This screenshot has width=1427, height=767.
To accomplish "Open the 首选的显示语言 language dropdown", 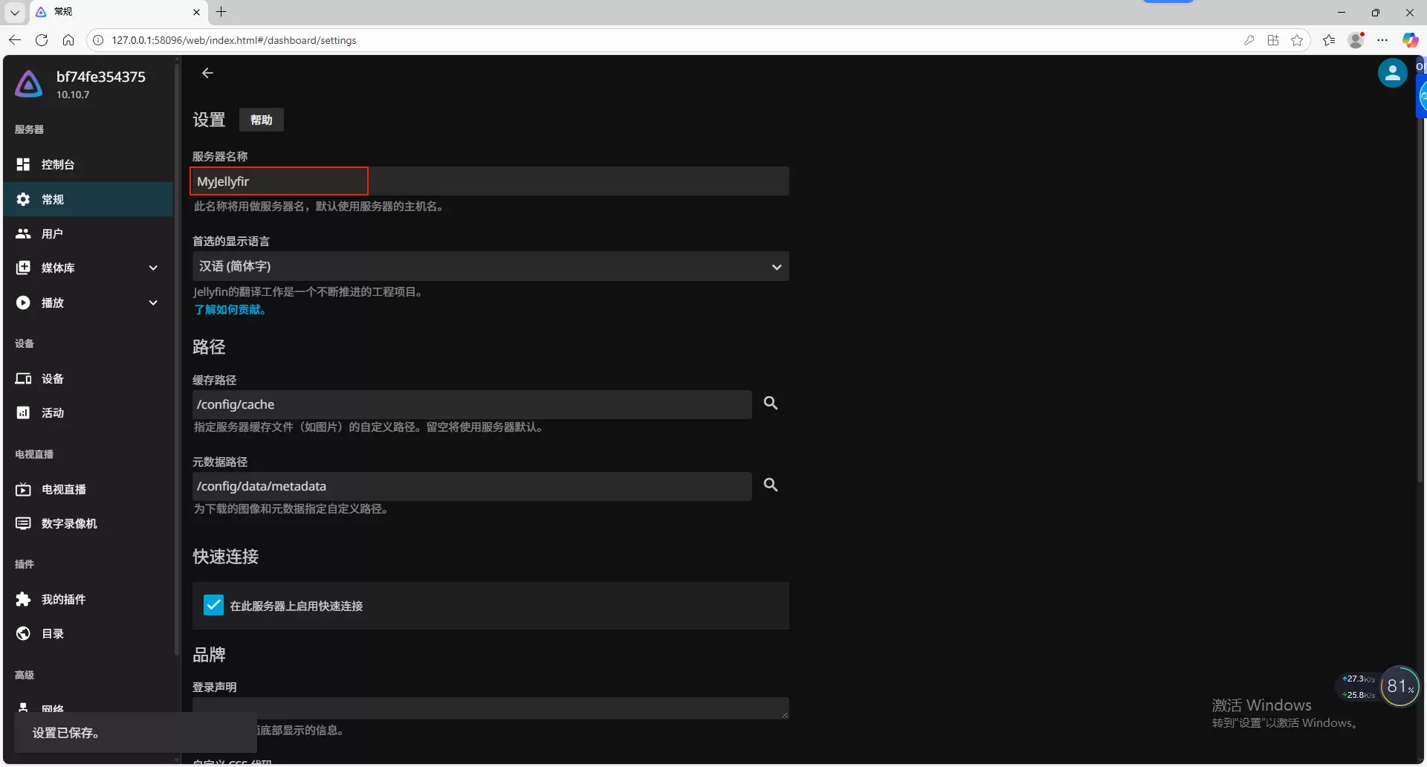I will (x=490, y=266).
